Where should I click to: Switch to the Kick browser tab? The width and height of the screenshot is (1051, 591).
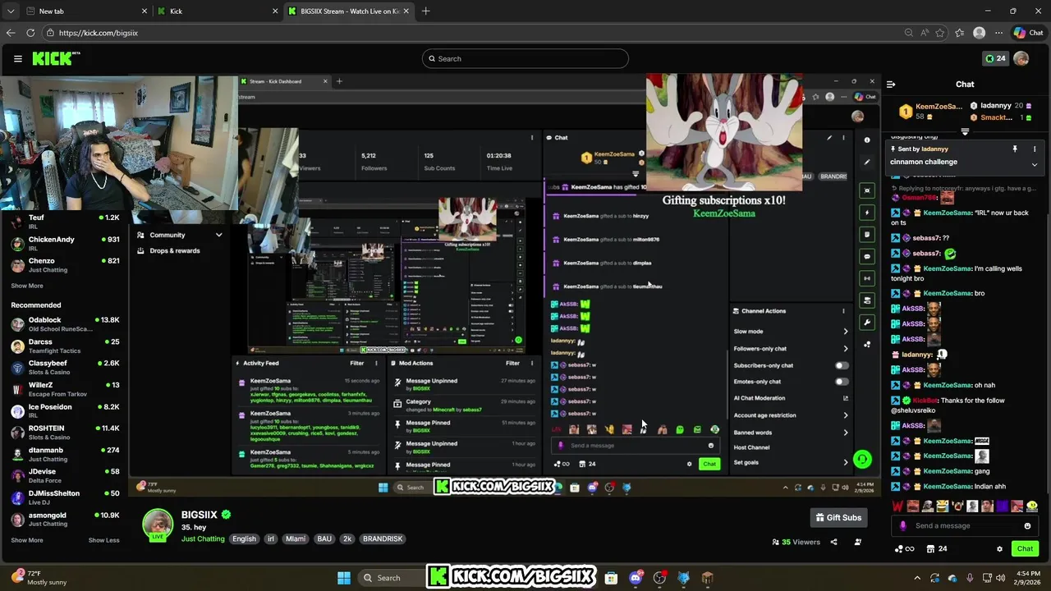[217, 11]
